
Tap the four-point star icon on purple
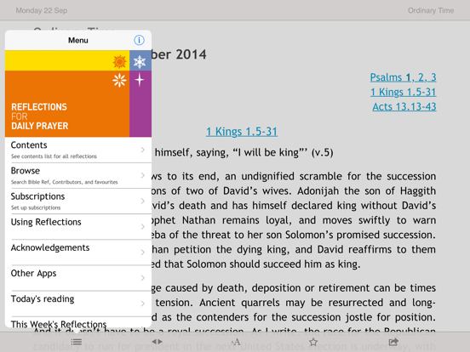tap(140, 80)
